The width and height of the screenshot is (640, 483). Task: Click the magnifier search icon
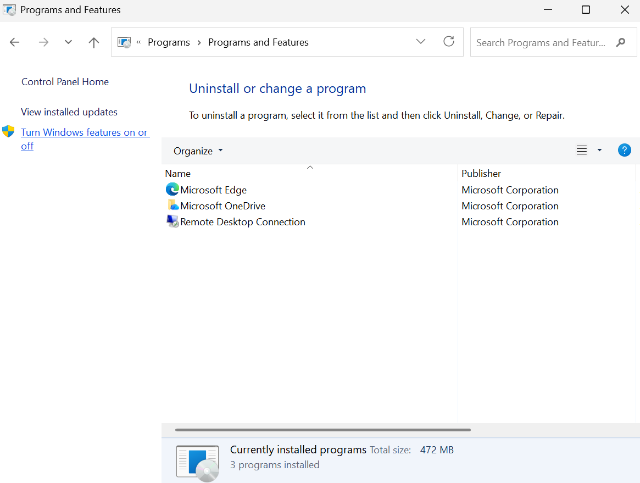(x=621, y=42)
